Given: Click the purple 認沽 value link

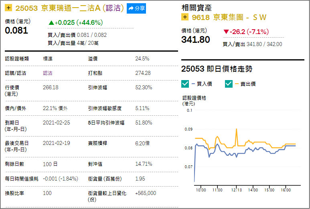Looking at the screenshot, I should pyautogui.click(x=48, y=73).
